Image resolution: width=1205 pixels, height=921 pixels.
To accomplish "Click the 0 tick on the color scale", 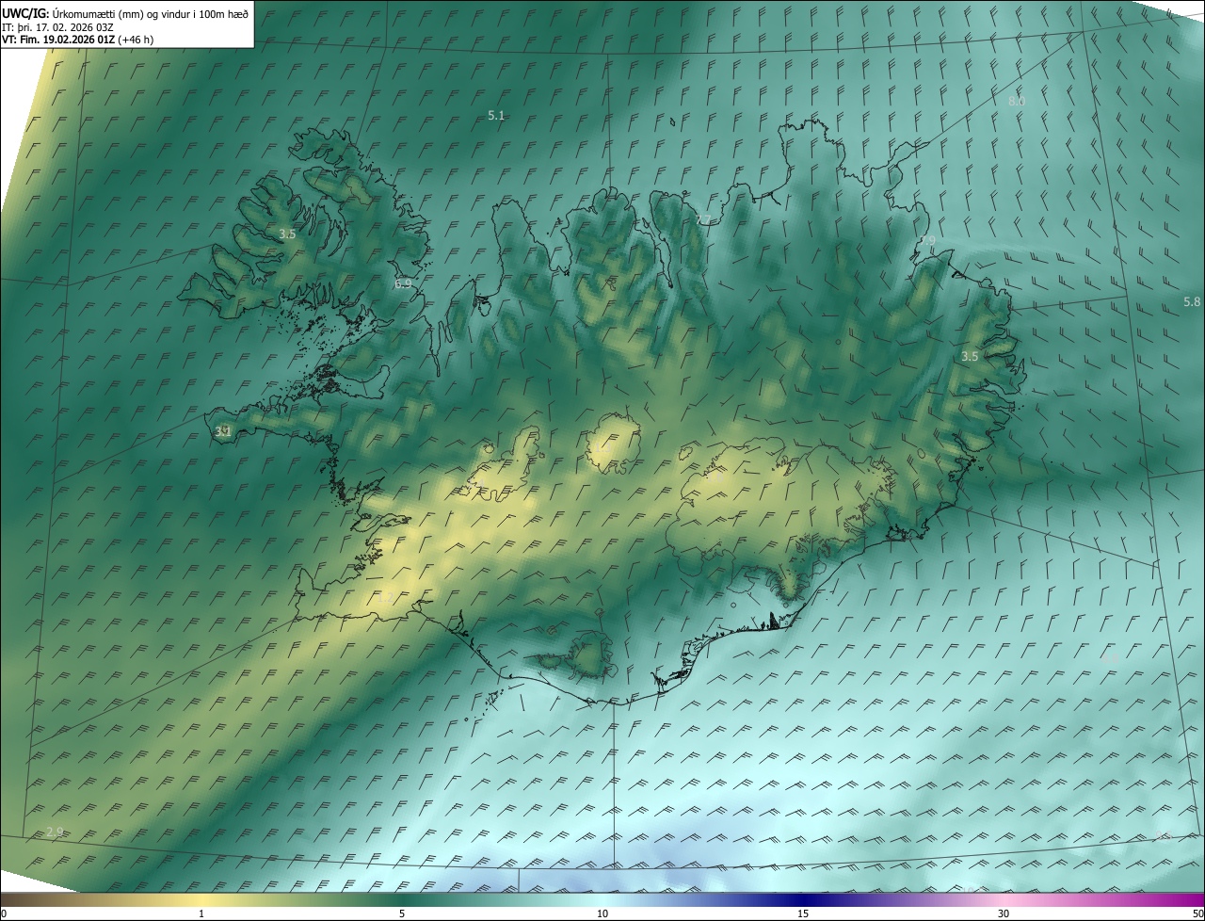I will (x=4, y=913).
